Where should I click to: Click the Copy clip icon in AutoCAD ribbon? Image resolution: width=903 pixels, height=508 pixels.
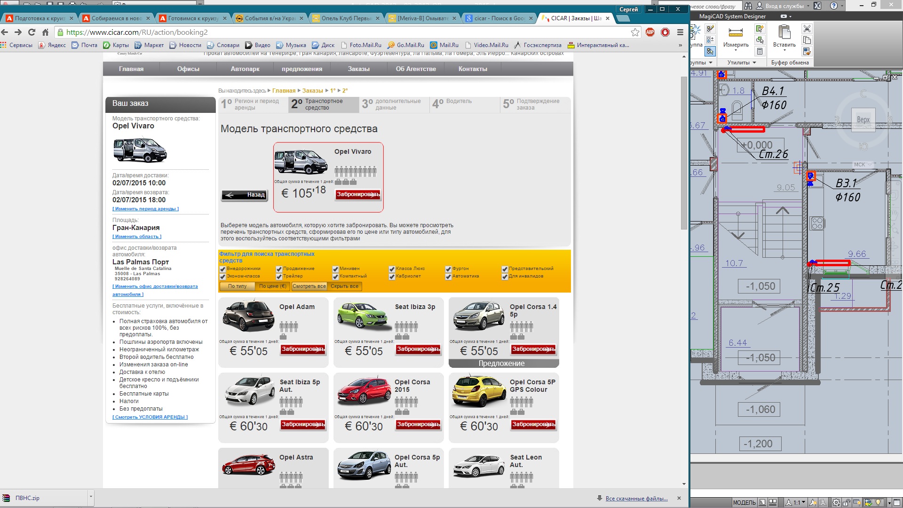(807, 40)
